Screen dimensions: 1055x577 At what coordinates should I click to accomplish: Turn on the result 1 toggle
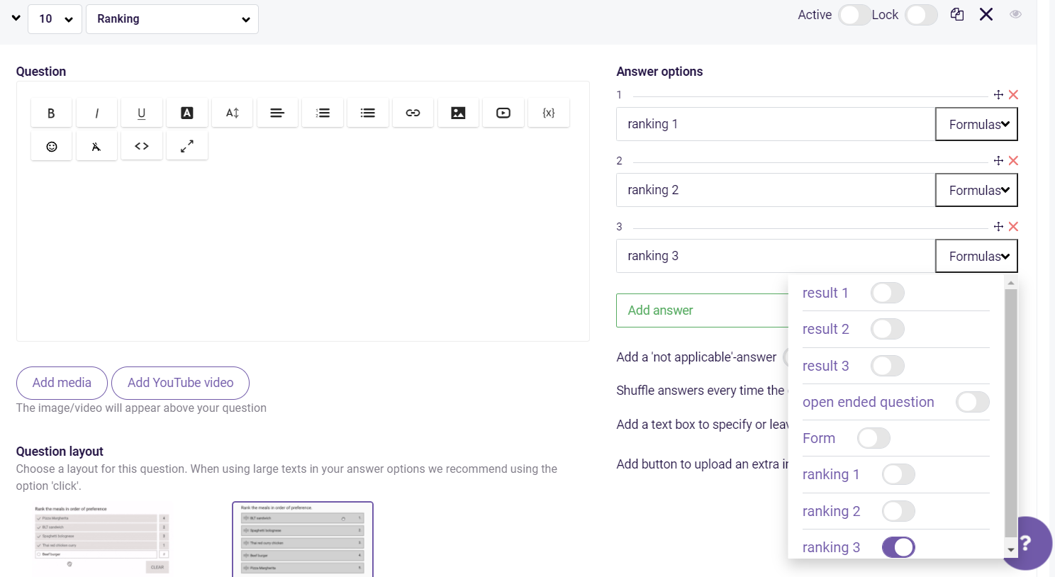click(x=887, y=293)
